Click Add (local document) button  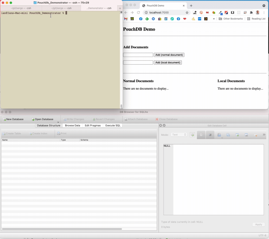168,63
